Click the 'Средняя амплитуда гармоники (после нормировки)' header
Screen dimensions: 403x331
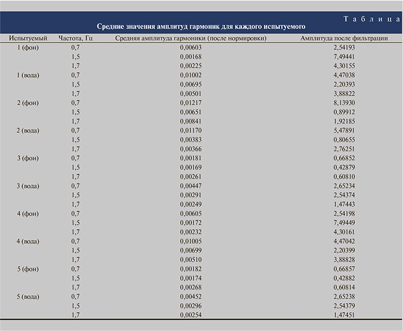(x=190, y=39)
